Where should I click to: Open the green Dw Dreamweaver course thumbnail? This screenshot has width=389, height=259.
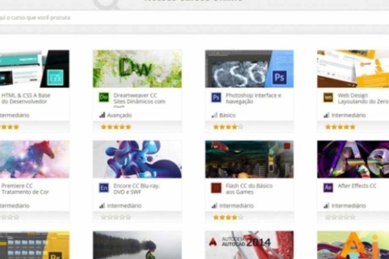coord(137,68)
